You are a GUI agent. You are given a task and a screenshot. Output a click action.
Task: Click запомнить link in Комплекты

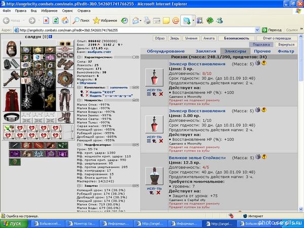119,88
